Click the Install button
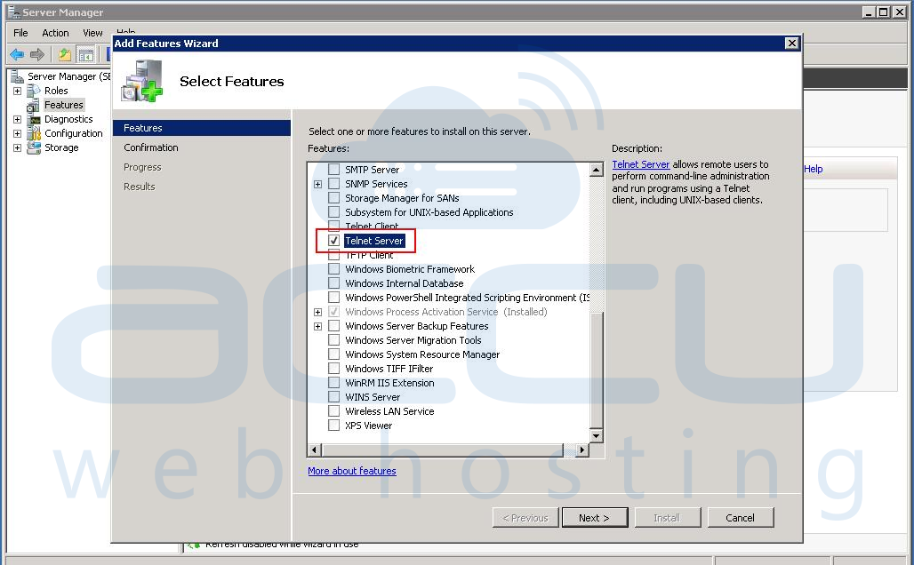Viewport: 914px width, 565px height. 667,518
